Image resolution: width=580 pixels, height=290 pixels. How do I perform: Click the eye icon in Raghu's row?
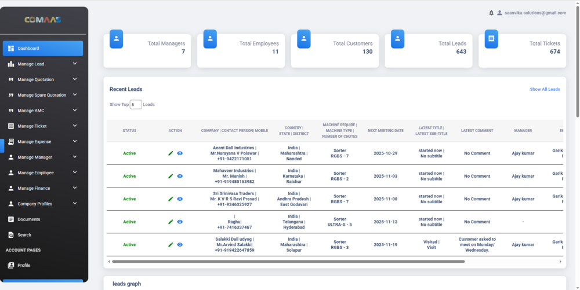point(180,222)
